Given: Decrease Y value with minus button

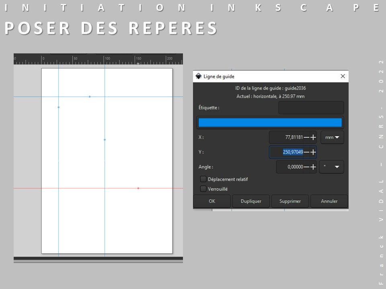Looking at the screenshot, I should coord(306,152).
